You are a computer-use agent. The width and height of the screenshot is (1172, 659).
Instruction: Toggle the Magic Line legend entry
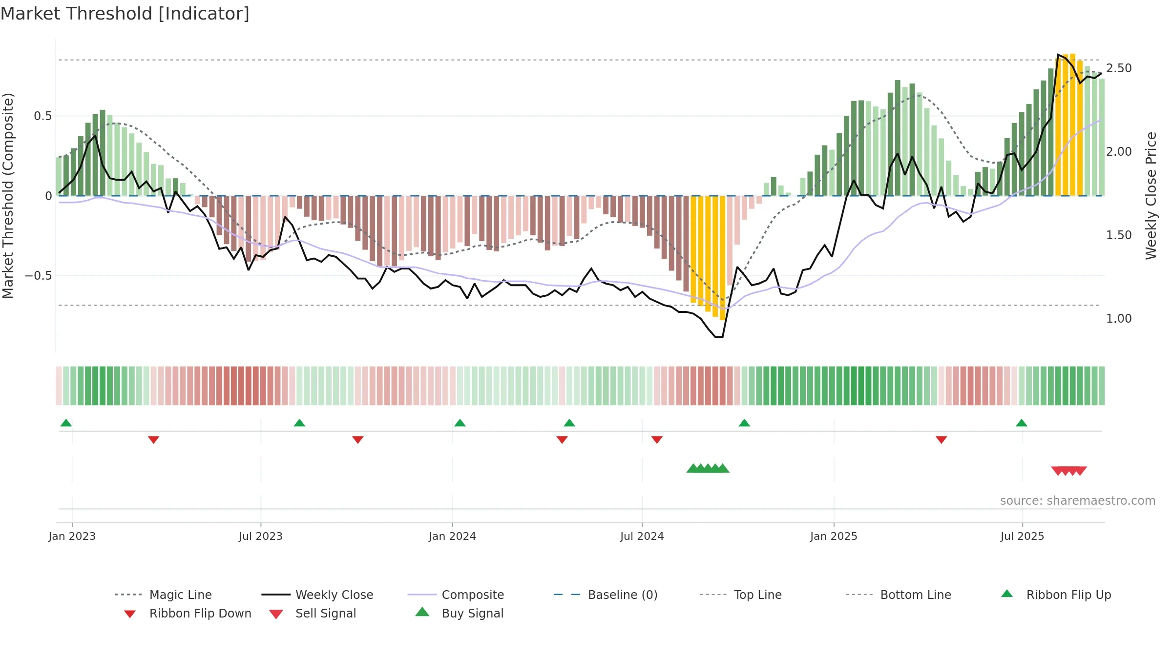tap(163, 595)
